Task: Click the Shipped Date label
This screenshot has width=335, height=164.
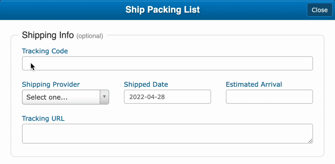Action: pos(146,84)
